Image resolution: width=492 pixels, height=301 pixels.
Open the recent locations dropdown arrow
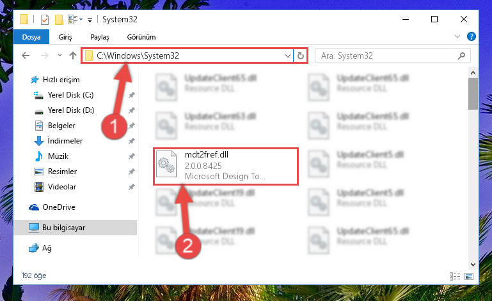click(x=60, y=55)
